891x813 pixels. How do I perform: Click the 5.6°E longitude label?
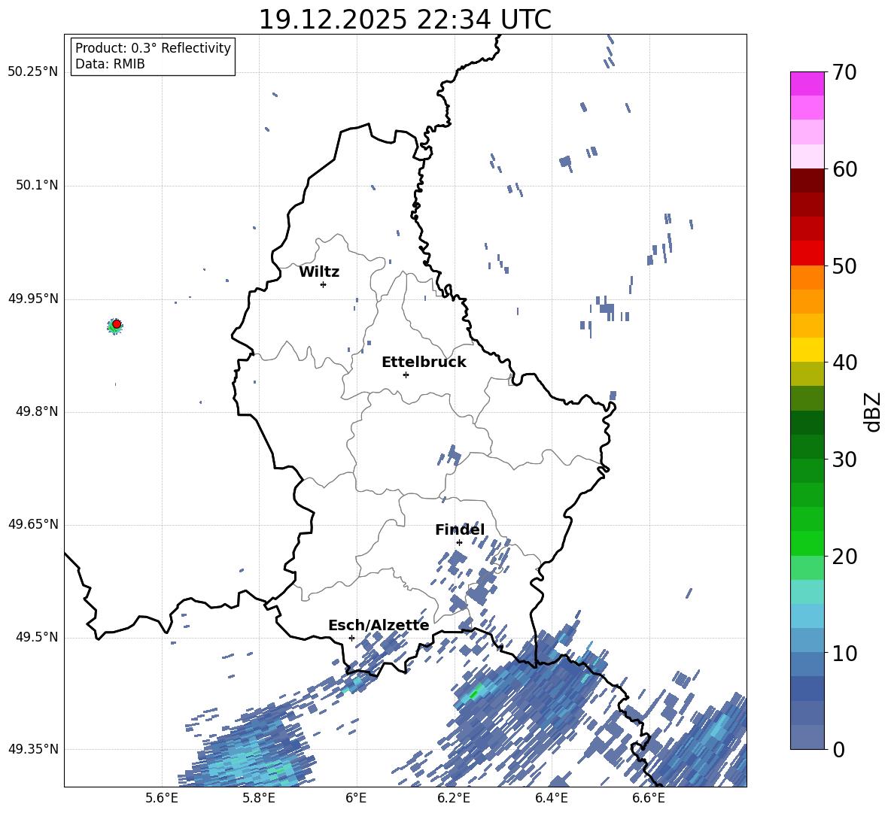[162, 798]
